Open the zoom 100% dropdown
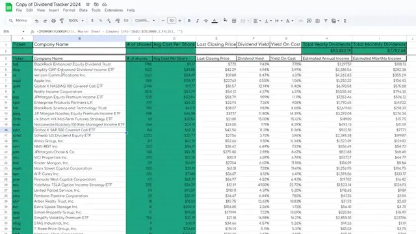The image size is (416, 234). coord(76,21)
